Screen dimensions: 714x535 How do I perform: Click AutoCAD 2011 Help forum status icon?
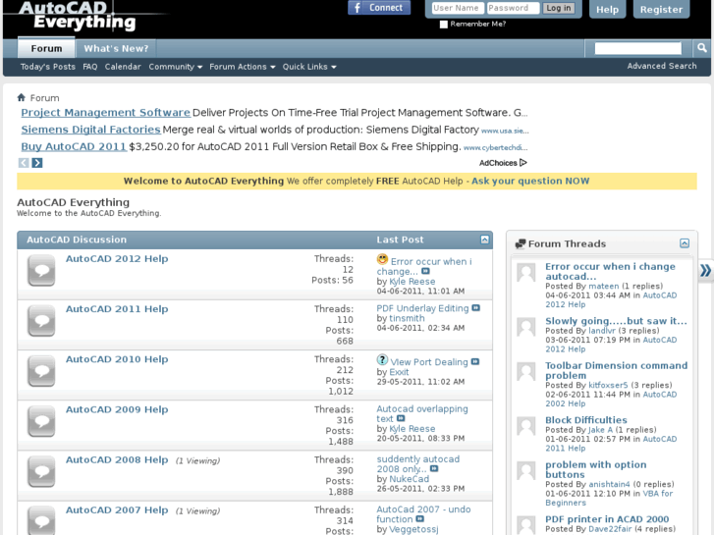point(41,321)
